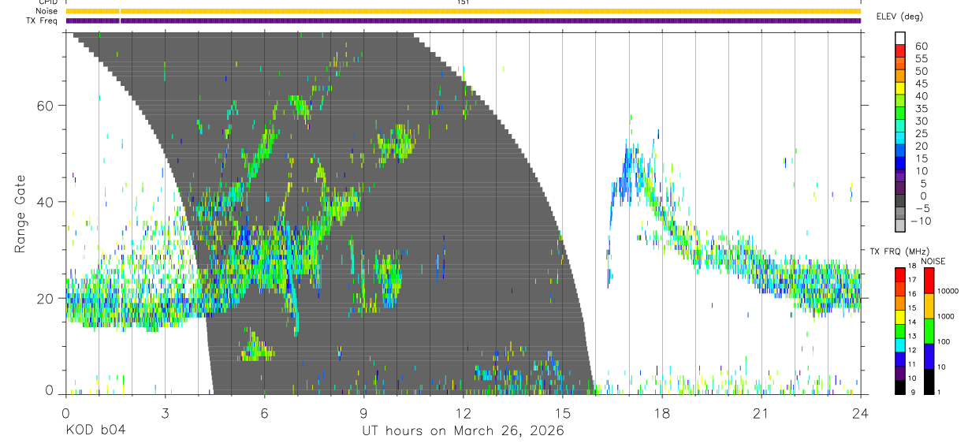Screen dimensions: 968x447
Task: Click the '24' tick on the UT hours axis
Action: point(861,412)
